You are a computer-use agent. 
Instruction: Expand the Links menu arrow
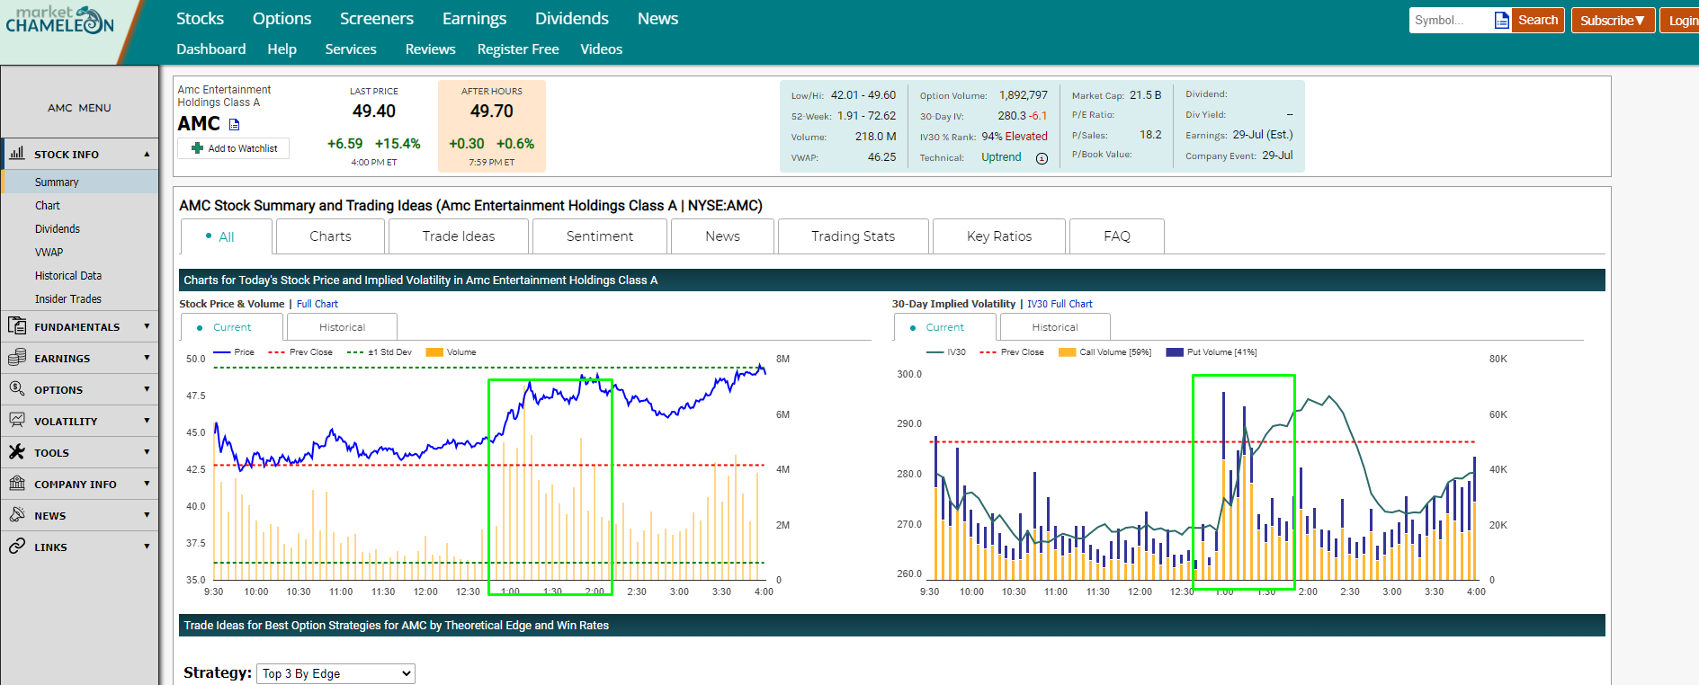click(147, 547)
